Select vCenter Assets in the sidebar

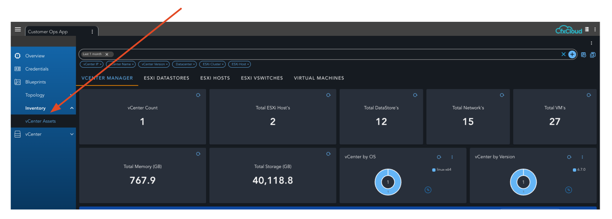tap(40, 121)
